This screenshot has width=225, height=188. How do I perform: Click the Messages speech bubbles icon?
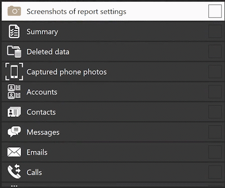click(x=14, y=132)
